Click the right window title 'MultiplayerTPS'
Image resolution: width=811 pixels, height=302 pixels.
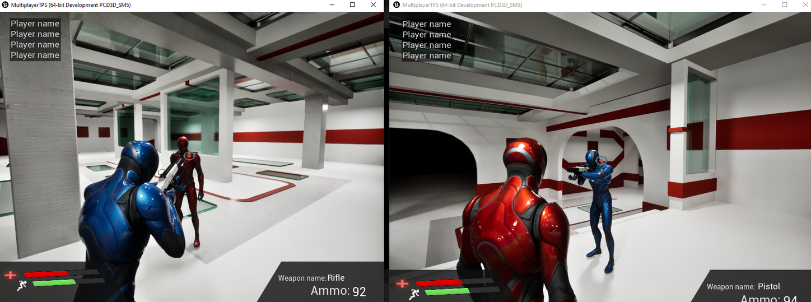421,4
